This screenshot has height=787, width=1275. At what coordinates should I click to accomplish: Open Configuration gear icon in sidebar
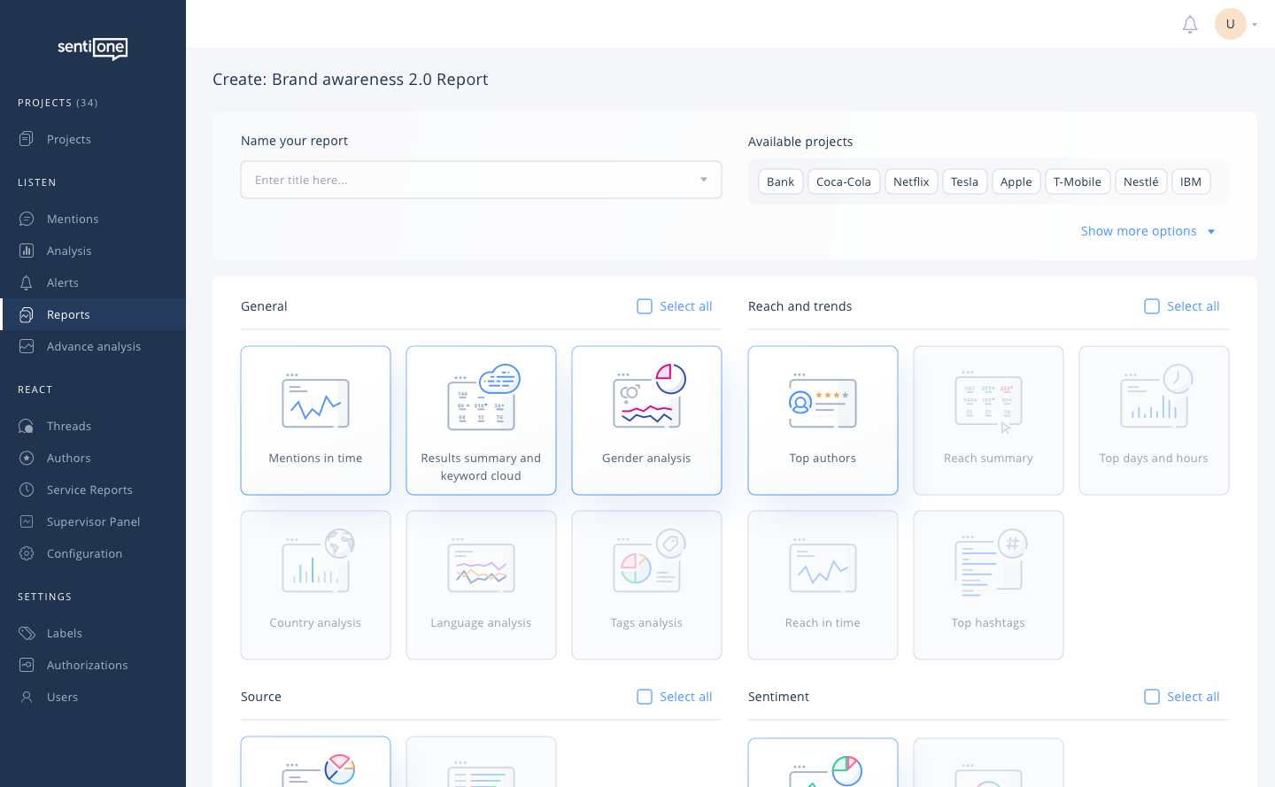click(x=27, y=553)
